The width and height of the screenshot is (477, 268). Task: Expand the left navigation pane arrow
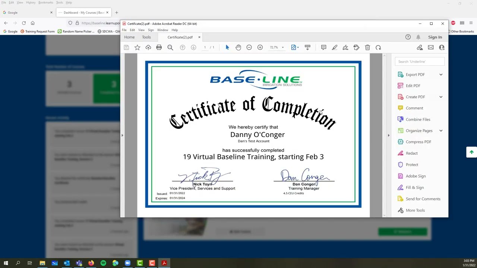pyautogui.click(x=122, y=135)
